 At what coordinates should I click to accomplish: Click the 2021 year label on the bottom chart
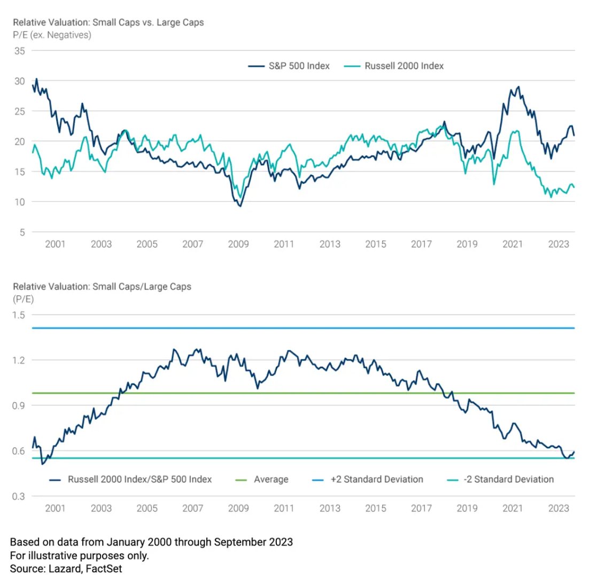pos(513,508)
